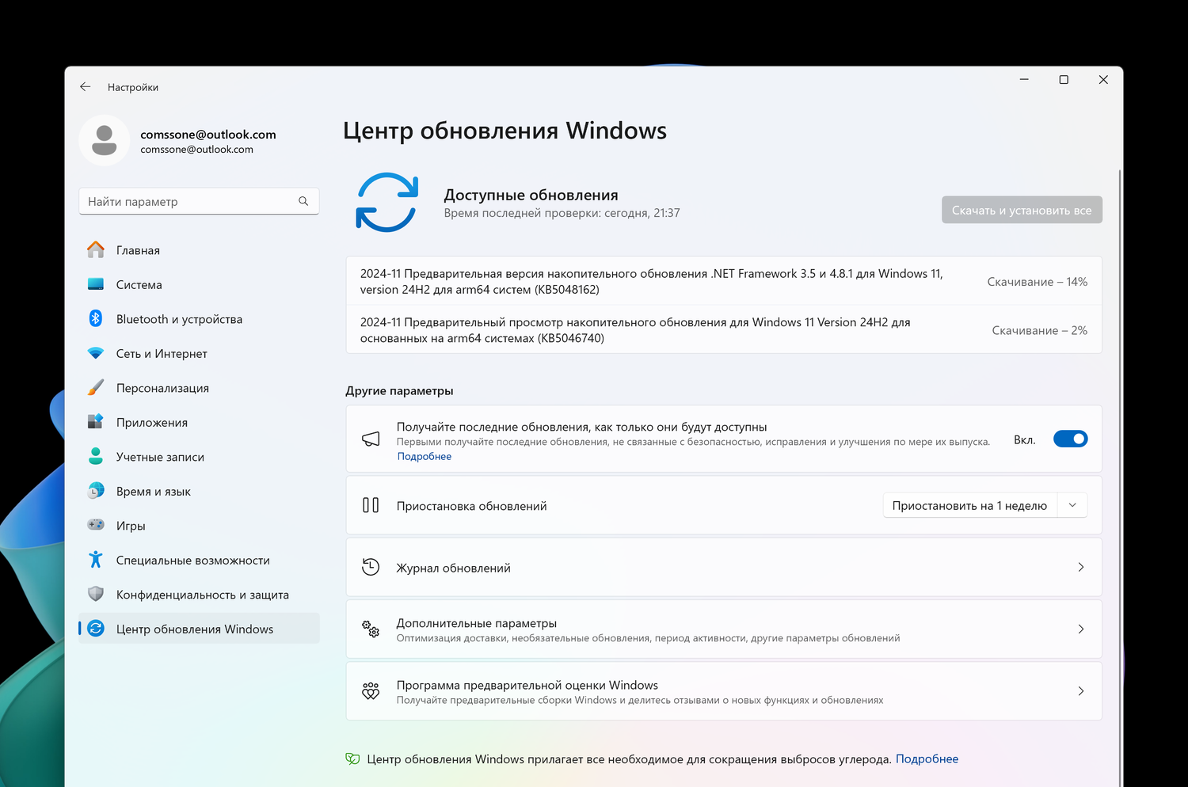The width and height of the screenshot is (1188, 787).
Task: Click the Время последней проверки text
Action: pyautogui.click(x=562, y=213)
